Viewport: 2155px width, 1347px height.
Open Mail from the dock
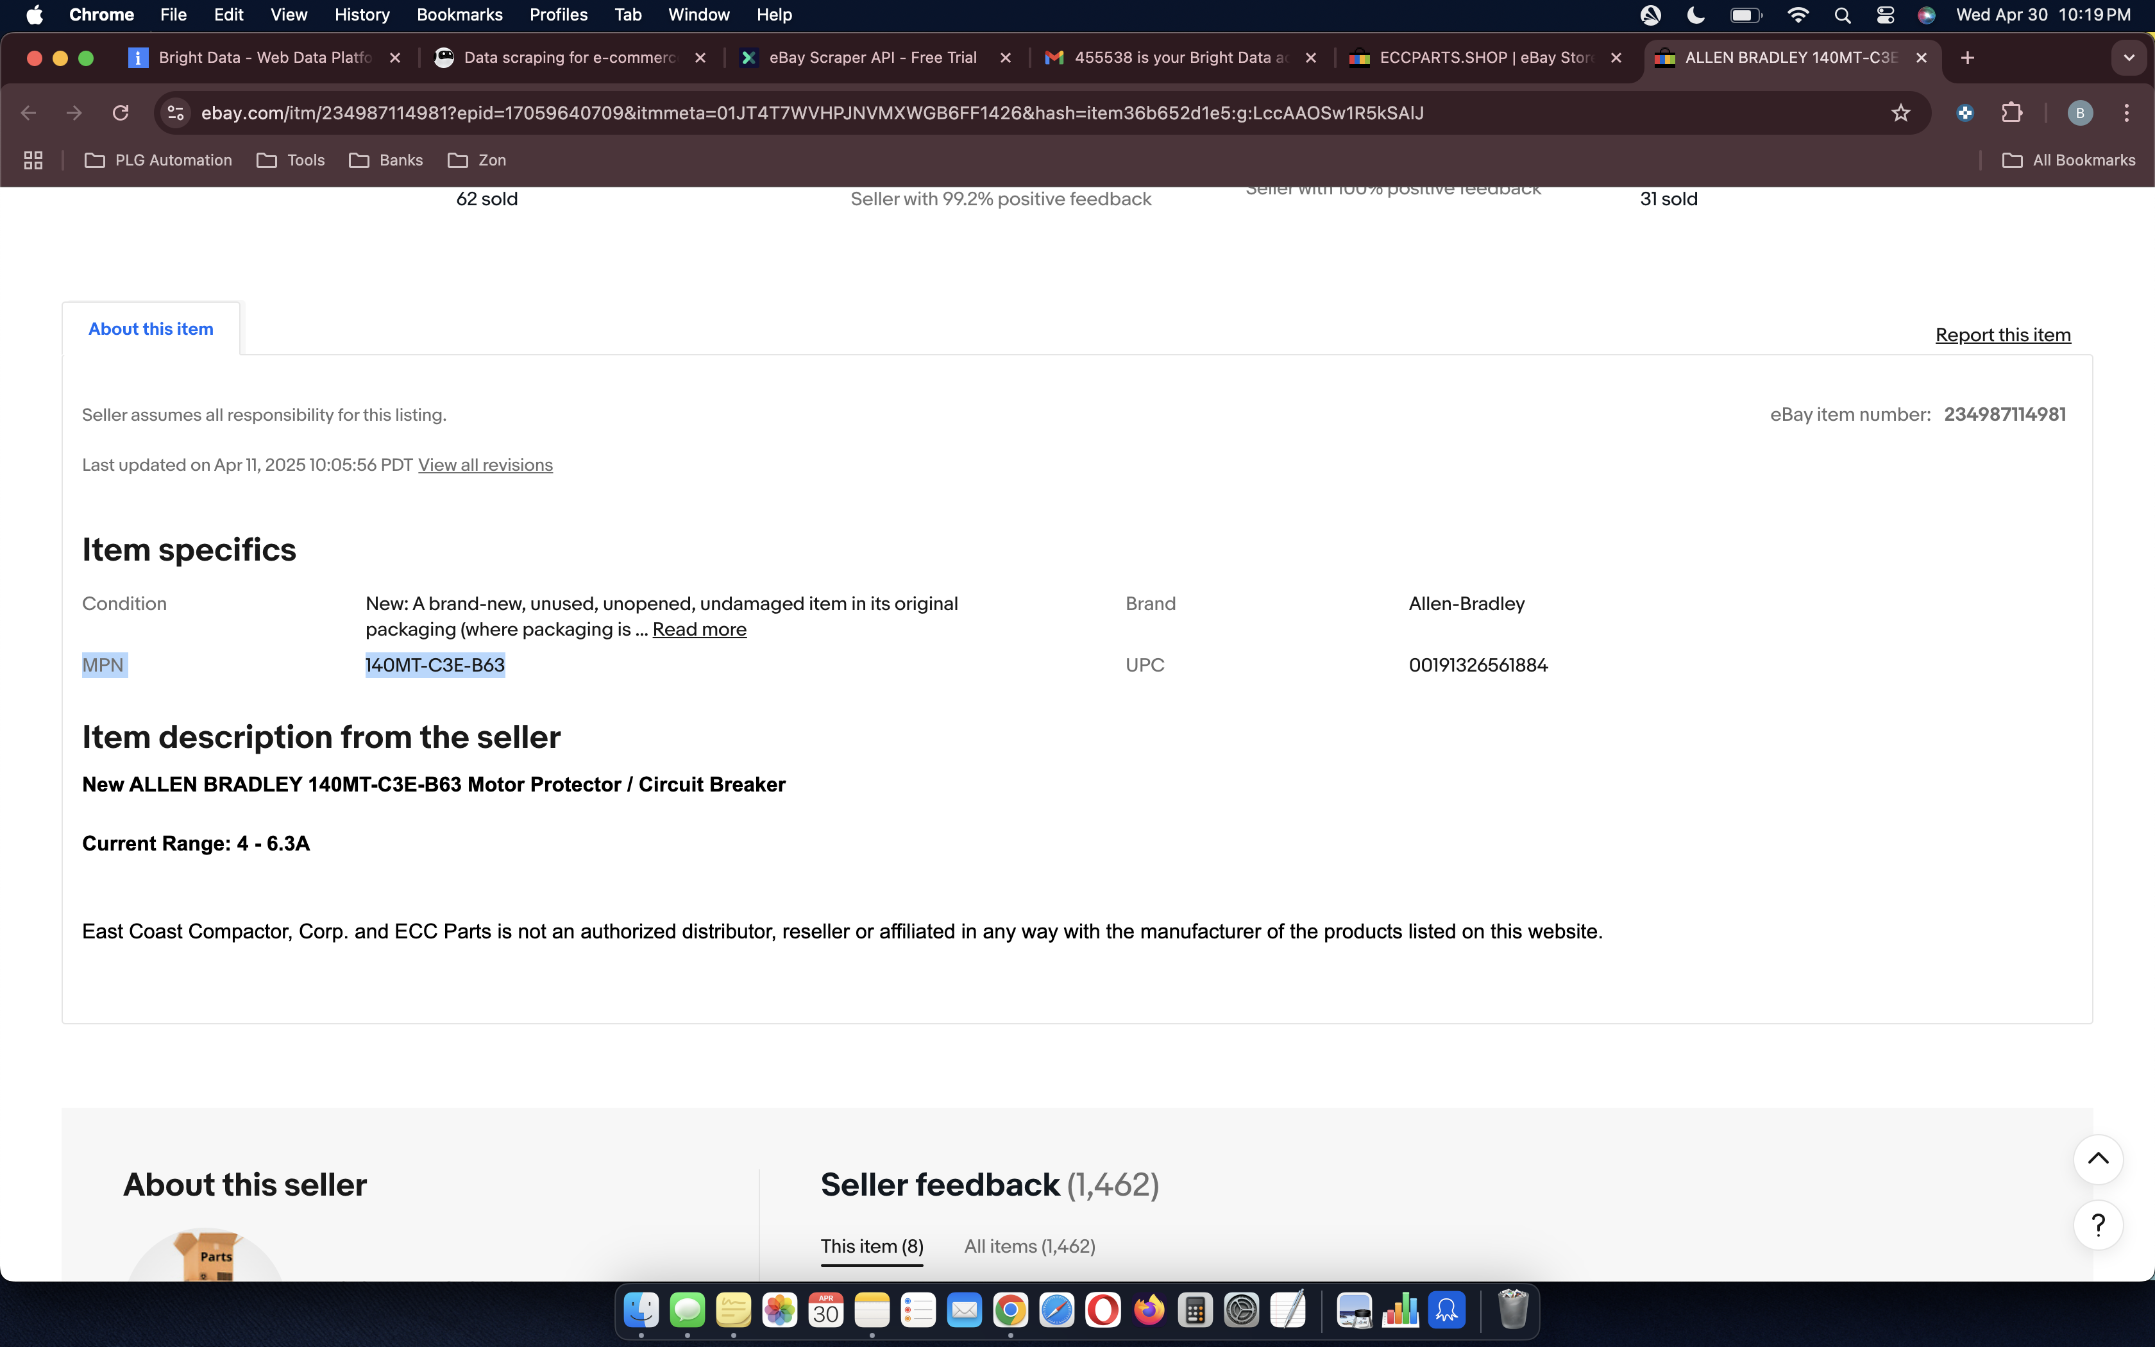[x=965, y=1310]
